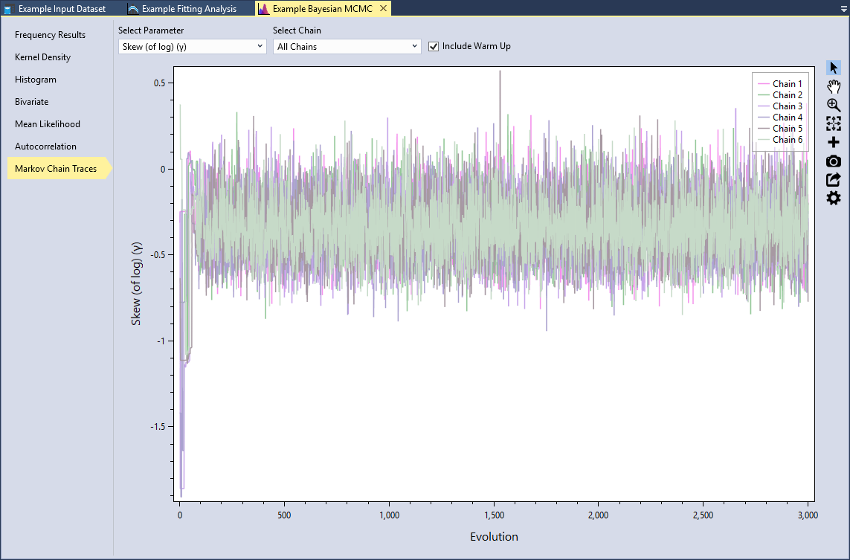Select the arrow pointer tool in plot toolbar
Viewport: 850px width, 560px height.
(833, 66)
